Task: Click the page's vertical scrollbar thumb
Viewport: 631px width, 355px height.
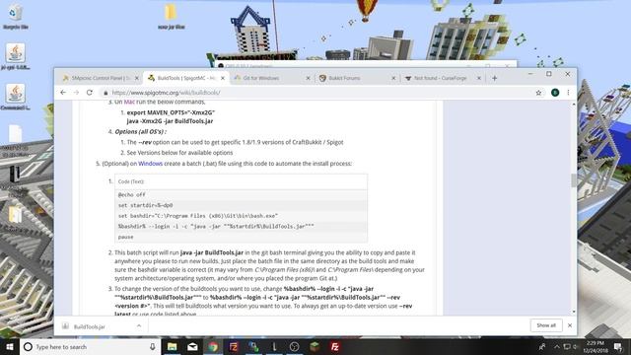Action: [x=574, y=180]
